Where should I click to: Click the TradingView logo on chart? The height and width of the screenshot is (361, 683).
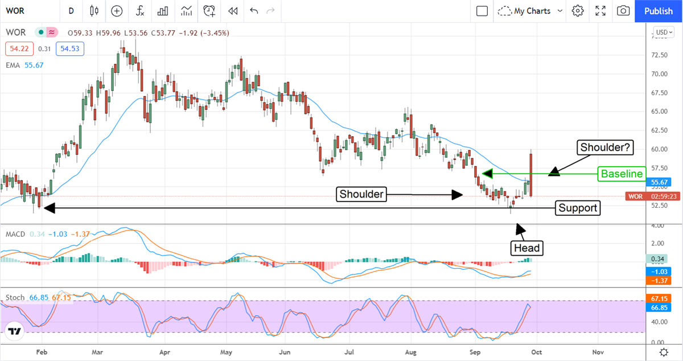15,331
